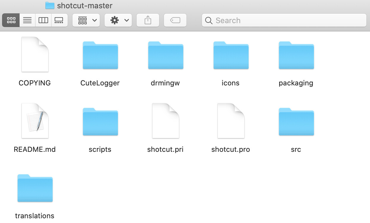Select the src folder icon
This screenshot has height=223, width=370.
[296, 122]
